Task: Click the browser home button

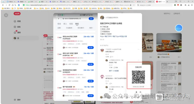Action: point(13,5)
